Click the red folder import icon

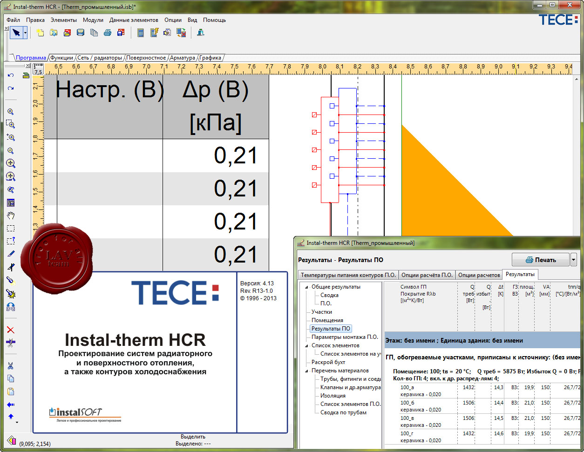point(67,33)
